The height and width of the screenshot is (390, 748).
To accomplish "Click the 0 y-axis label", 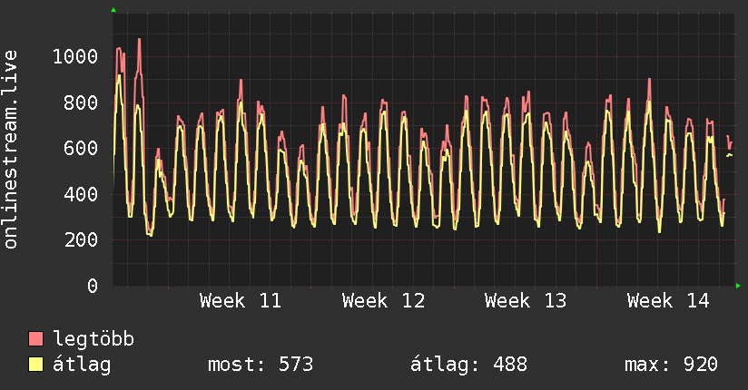I will [x=93, y=286].
